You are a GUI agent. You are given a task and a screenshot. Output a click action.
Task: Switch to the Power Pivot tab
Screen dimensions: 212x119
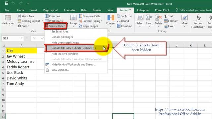pos(162,10)
